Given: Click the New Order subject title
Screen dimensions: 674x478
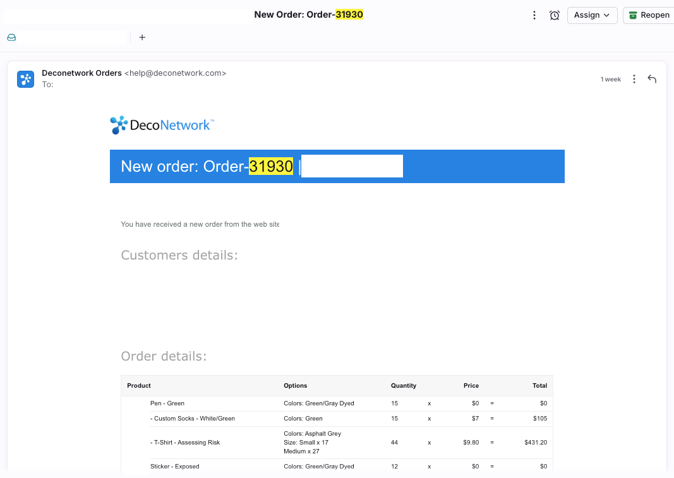Looking at the screenshot, I should pos(308,15).
